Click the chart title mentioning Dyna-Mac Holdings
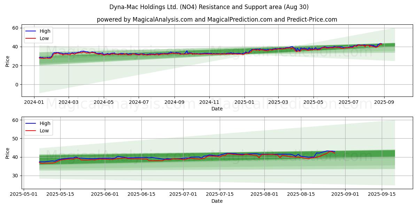This screenshot has width=418, height=209. coord(209,7)
